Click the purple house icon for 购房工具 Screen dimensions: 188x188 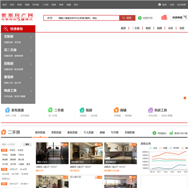click(150, 110)
